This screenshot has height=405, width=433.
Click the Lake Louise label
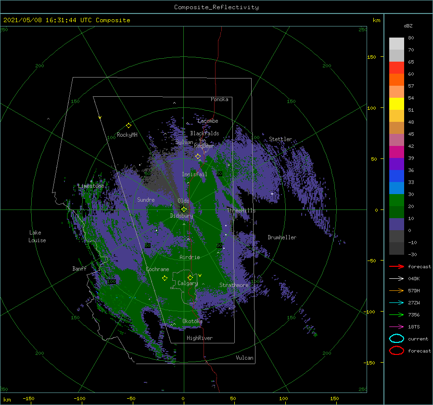coord(37,236)
